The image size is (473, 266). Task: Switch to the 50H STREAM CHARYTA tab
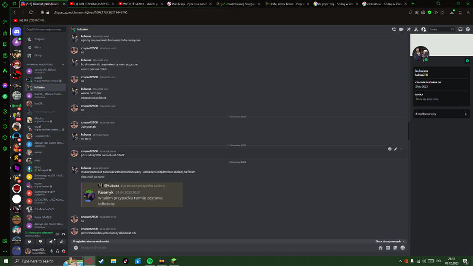coord(92,4)
